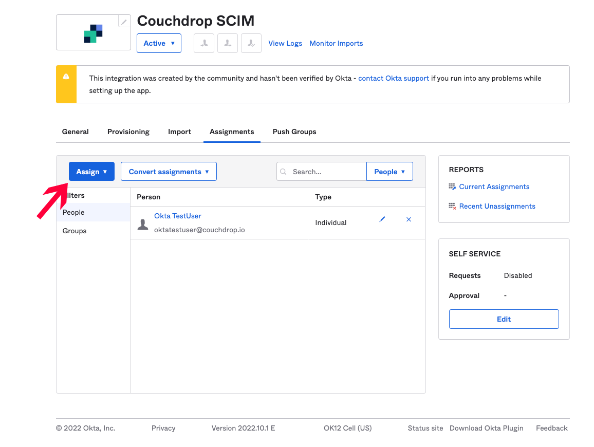This screenshot has height=447, width=594.
Task: Edit Okta TestUser assignment with pencil icon
Action: (x=382, y=219)
